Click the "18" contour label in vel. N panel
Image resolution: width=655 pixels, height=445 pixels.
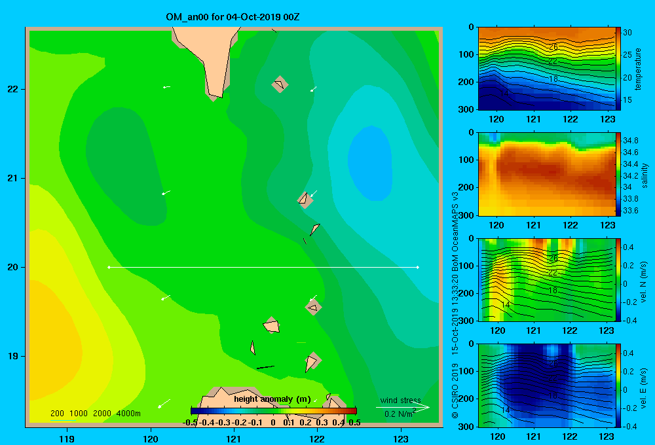point(553,290)
